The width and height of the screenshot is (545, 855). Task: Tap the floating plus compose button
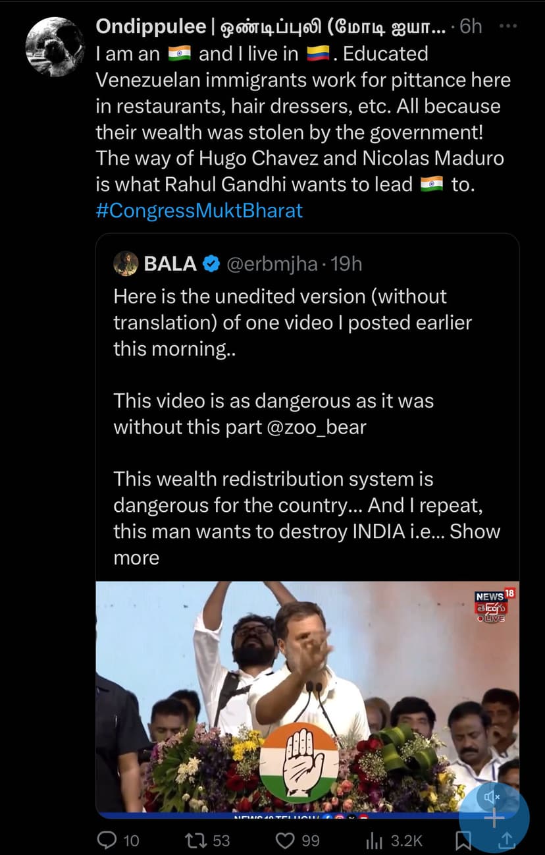(x=494, y=819)
